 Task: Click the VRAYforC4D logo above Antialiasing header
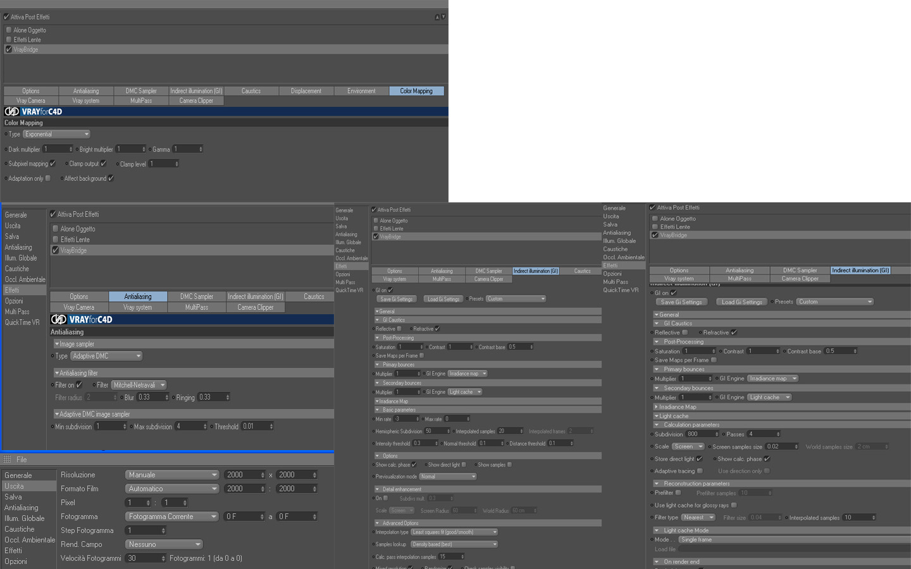pyautogui.click(x=82, y=319)
